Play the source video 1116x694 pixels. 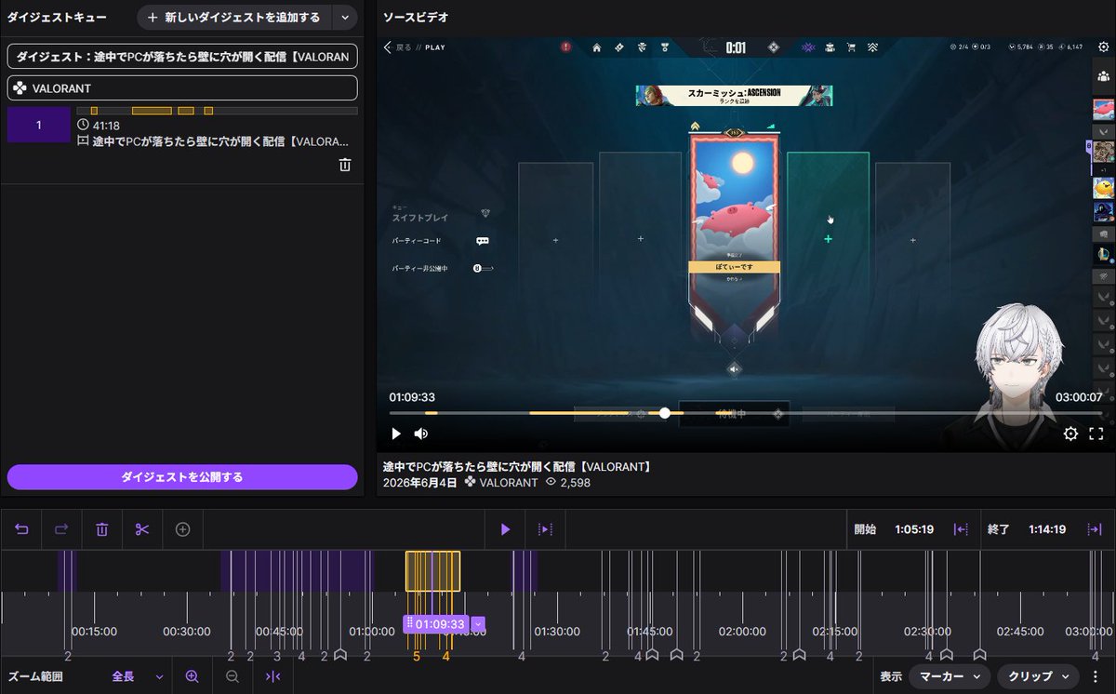pyautogui.click(x=396, y=434)
